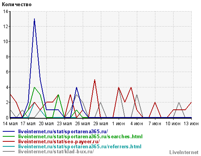Click the green legend line swatch
Viewport: 201px width, 156px height.
(9, 136)
